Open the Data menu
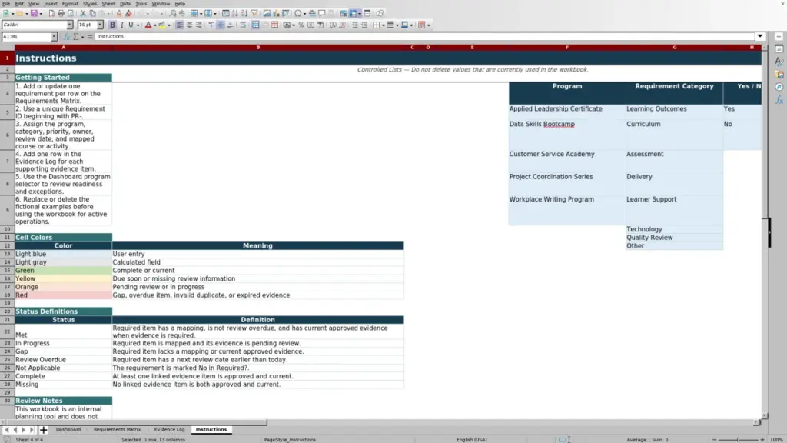Screen dimensions: 787x443 tap(125, 4)
